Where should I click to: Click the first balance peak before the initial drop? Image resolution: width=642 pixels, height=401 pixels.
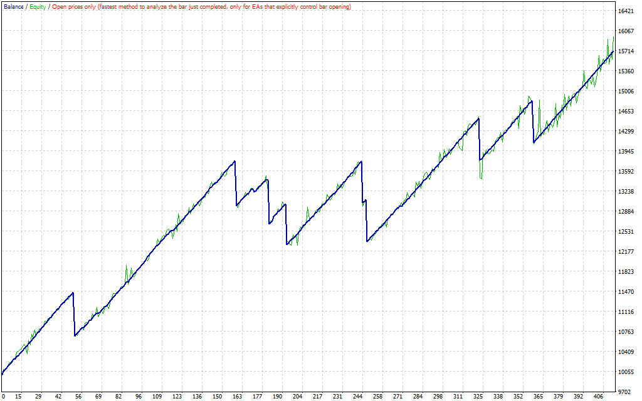[x=73, y=293]
